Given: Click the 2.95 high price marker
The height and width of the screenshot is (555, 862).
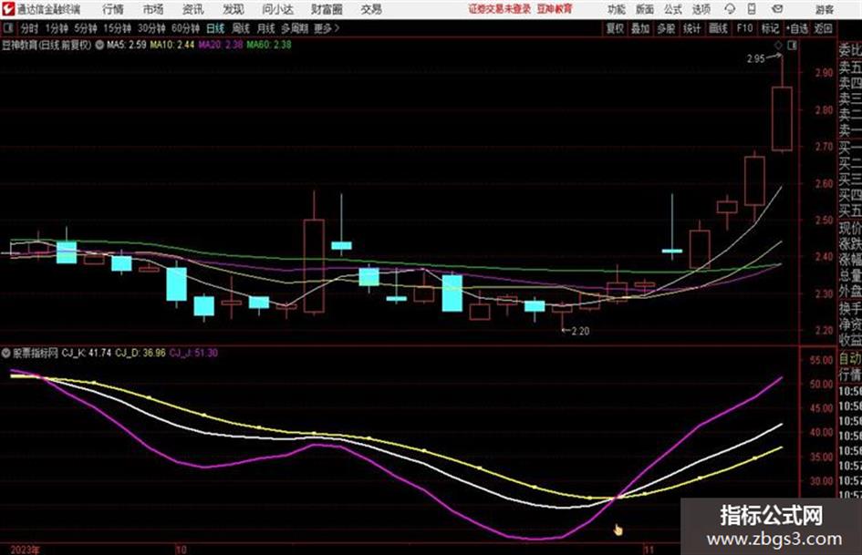Looking at the screenshot, I should pyautogui.click(x=756, y=59).
